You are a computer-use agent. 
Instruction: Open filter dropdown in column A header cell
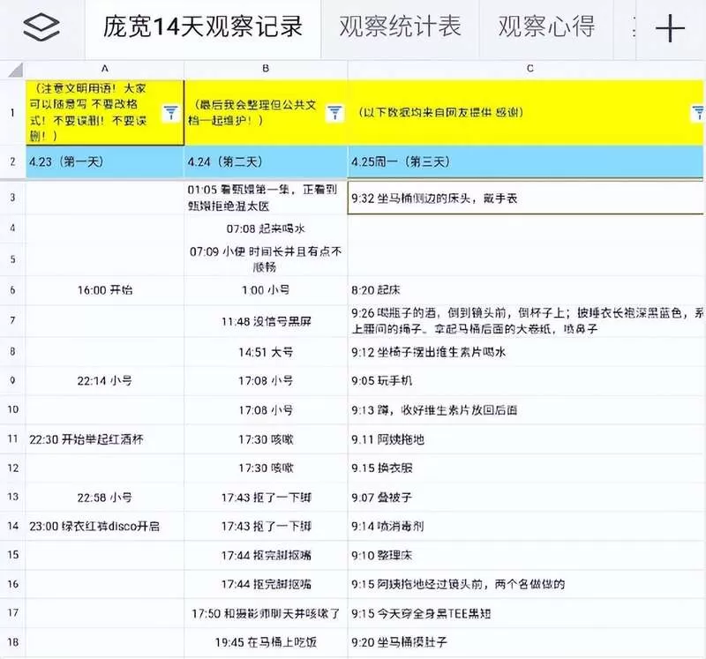pos(170,113)
